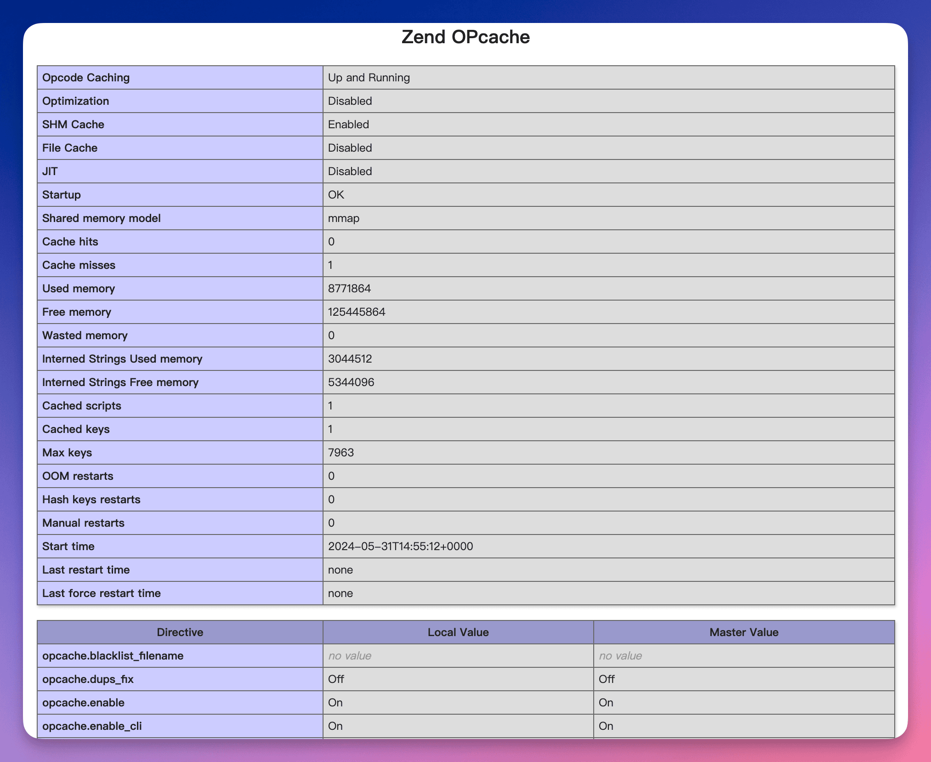Click the timestamp 2024-05-31T14:55:12+0000
The height and width of the screenshot is (762, 931).
(401, 546)
